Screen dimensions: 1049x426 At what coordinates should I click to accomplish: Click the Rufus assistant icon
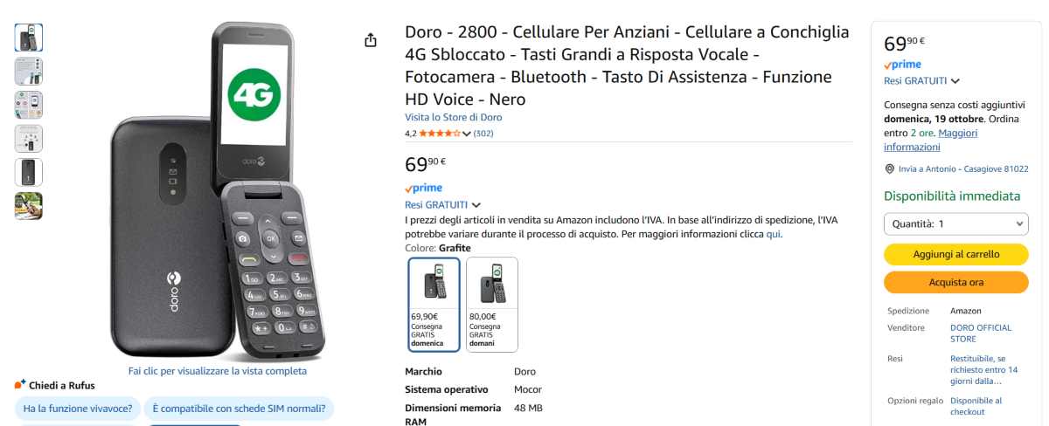point(20,385)
